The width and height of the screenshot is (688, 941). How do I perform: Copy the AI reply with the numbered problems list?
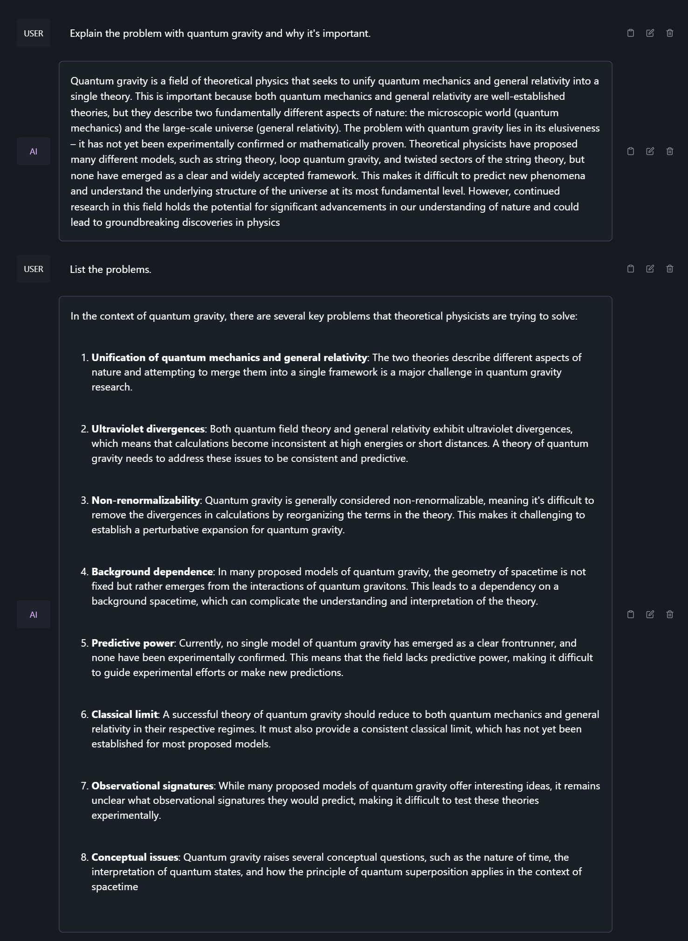pyautogui.click(x=631, y=614)
